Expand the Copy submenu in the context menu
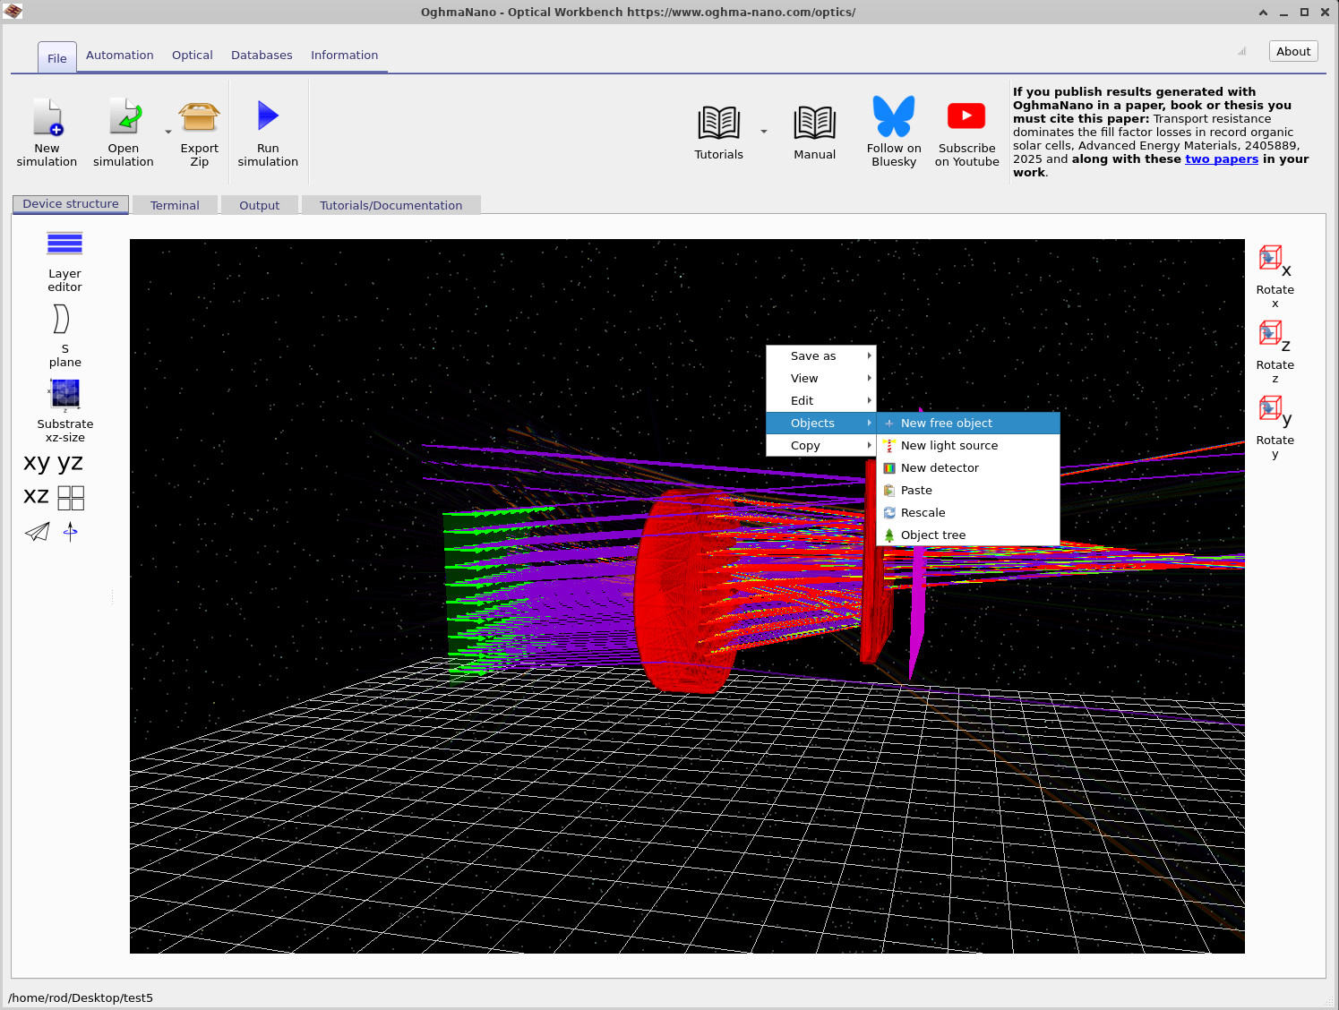 (x=805, y=445)
